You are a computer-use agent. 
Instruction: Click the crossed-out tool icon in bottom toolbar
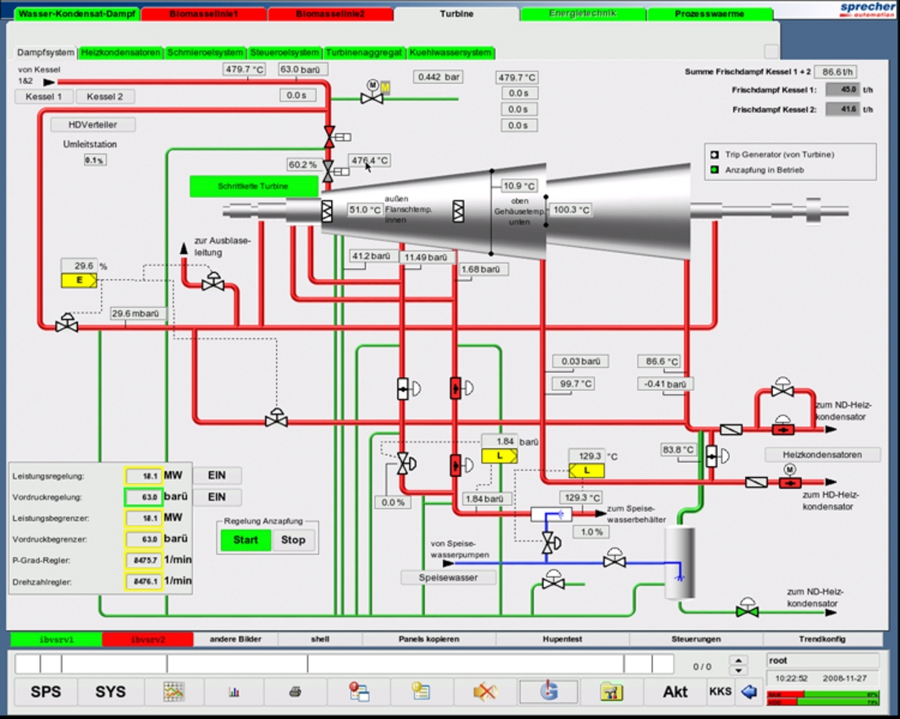click(485, 692)
